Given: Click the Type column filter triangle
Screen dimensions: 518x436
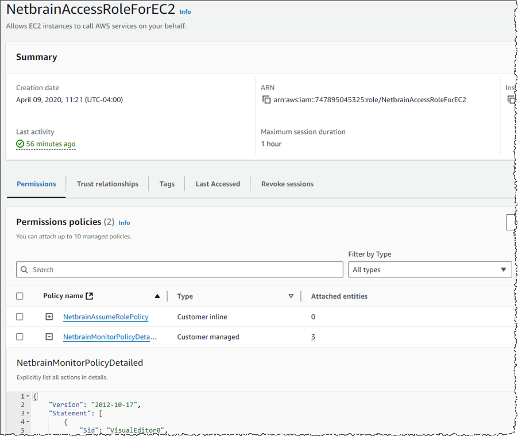Looking at the screenshot, I should (x=291, y=296).
